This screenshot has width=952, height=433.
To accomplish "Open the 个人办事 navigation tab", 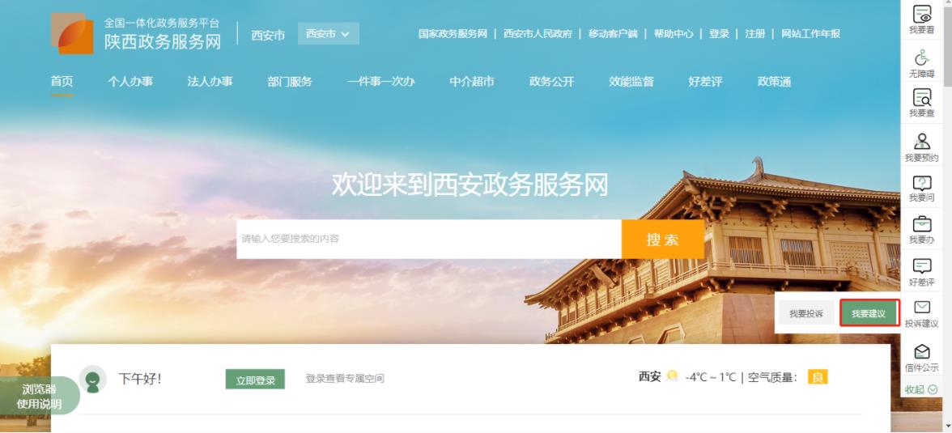I will 130,82.
